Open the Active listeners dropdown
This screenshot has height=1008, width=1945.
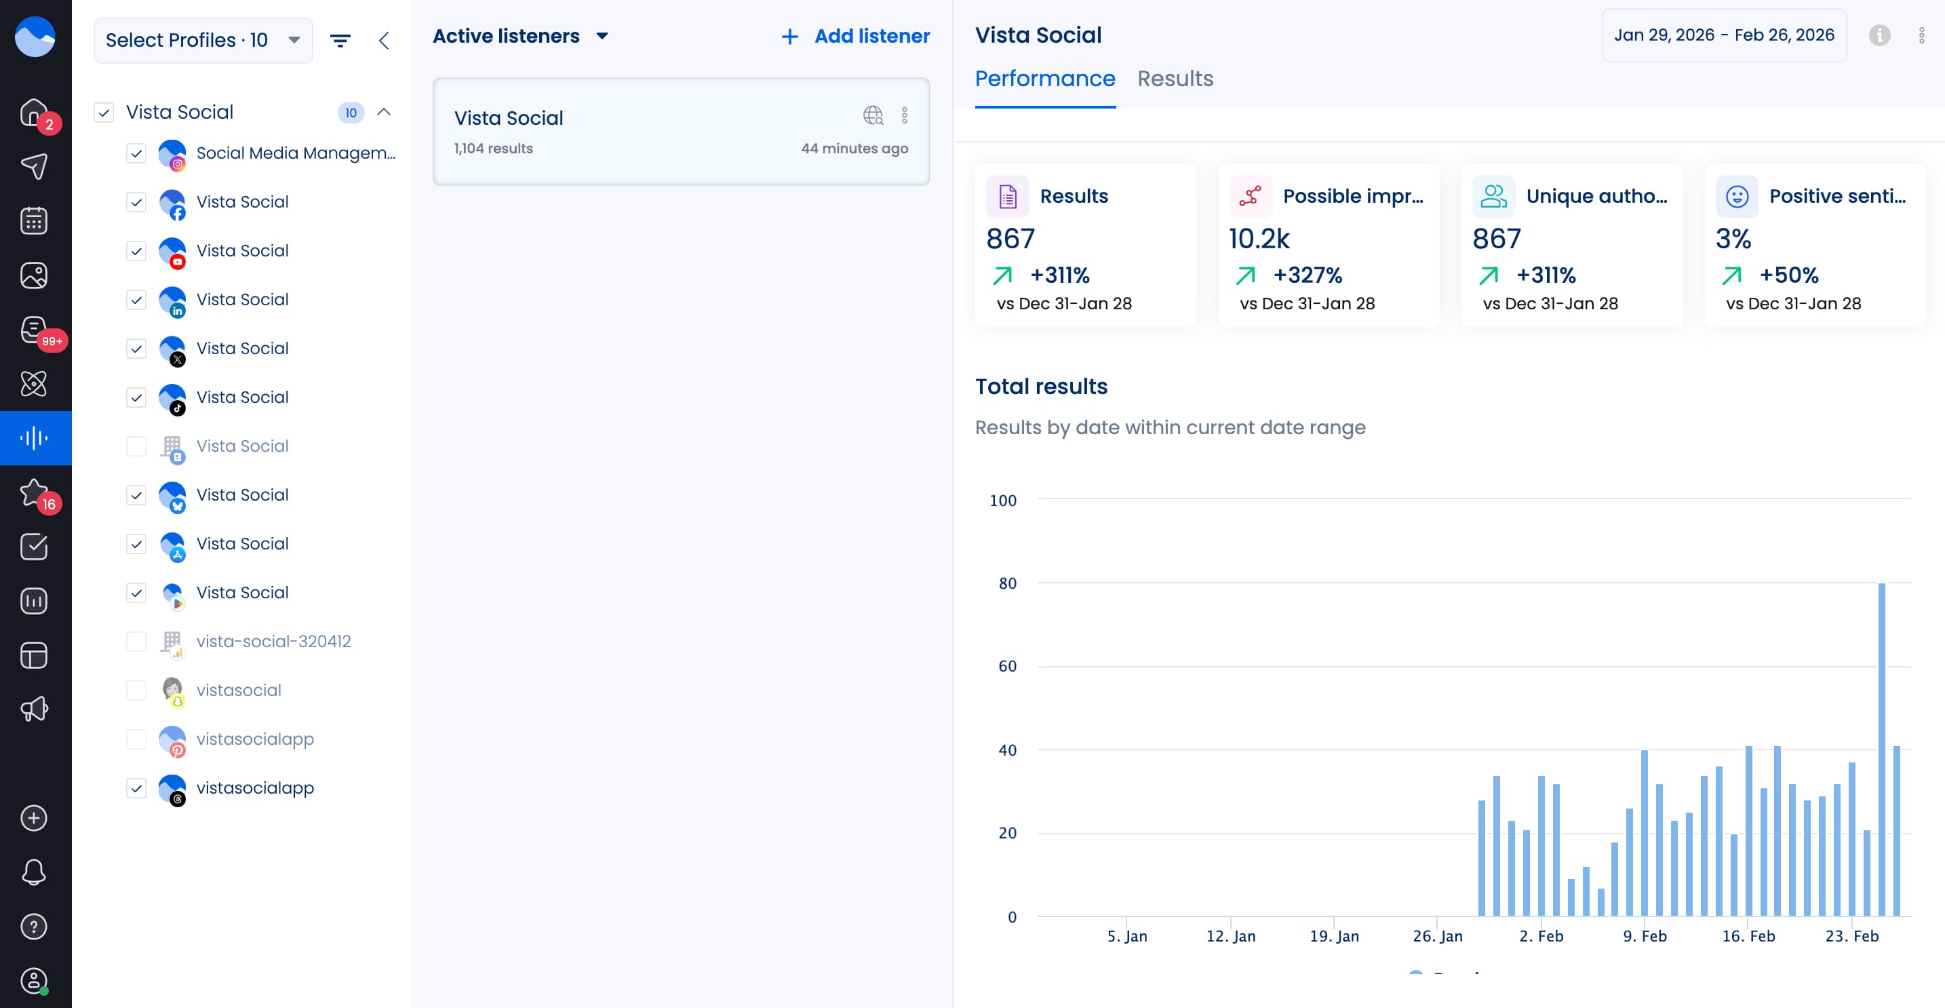(520, 35)
